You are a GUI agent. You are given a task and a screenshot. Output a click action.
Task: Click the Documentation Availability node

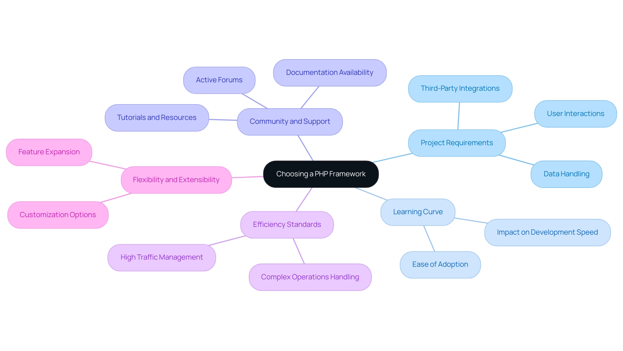point(334,72)
